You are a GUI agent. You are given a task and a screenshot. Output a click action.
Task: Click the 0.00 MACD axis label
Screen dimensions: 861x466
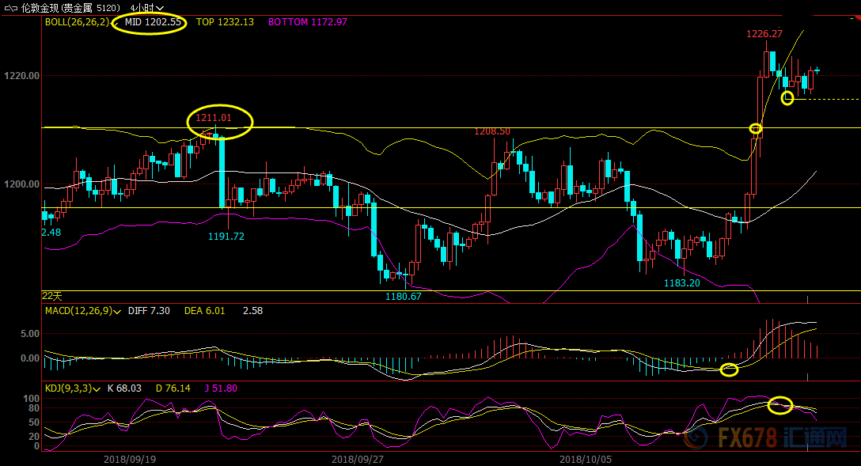[30, 358]
